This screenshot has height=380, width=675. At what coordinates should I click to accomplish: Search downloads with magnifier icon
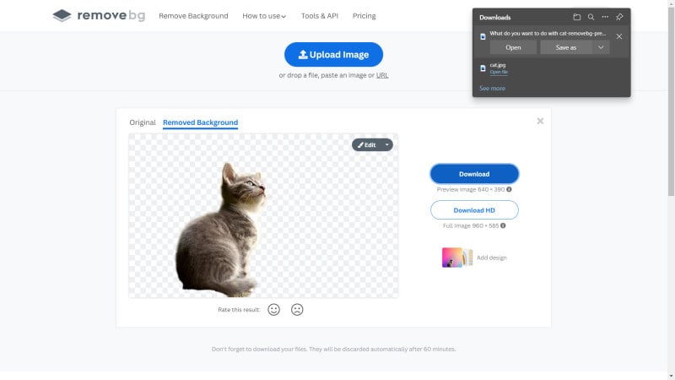(x=591, y=17)
